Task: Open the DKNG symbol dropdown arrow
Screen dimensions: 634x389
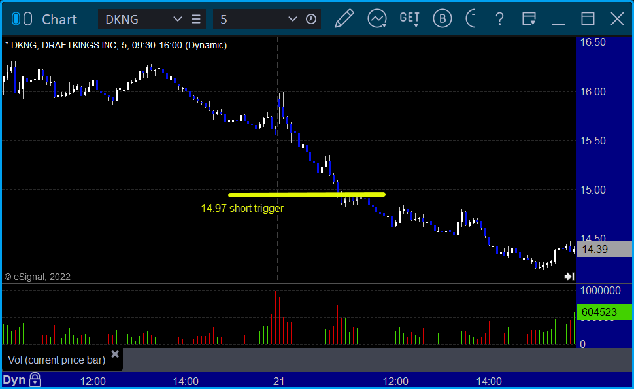Action: (x=177, y=19)
